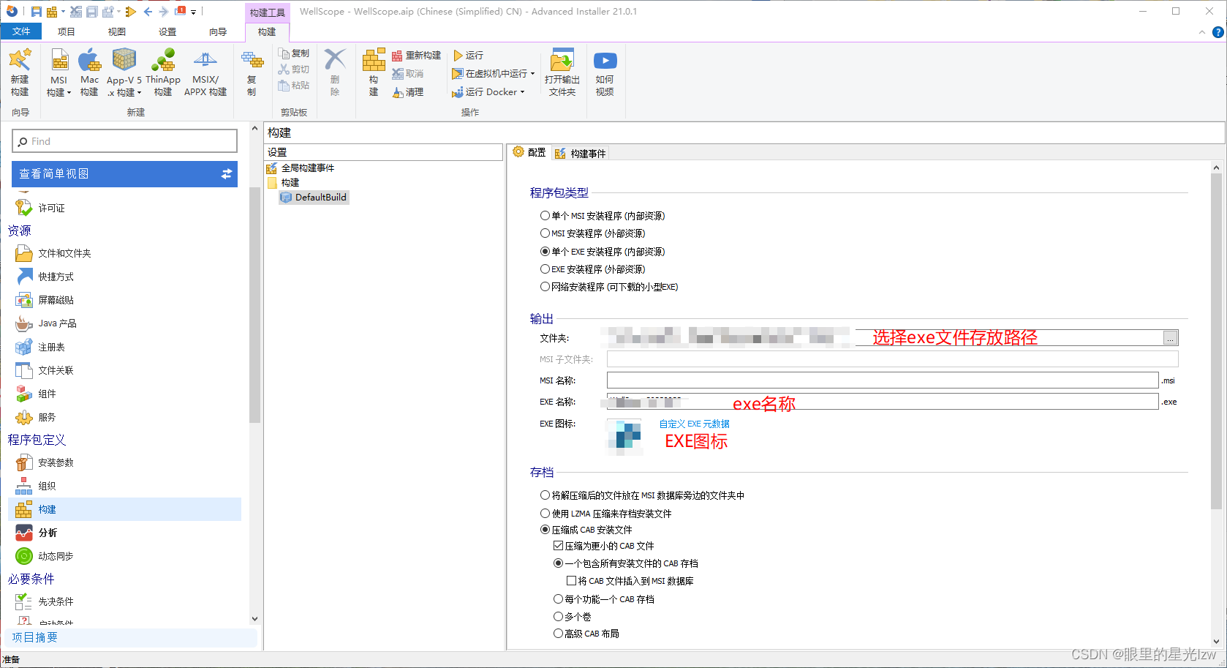Toggle 查看简单视图 switch arrows
This screenshot has width=1227, height=668.
[227, 174]
